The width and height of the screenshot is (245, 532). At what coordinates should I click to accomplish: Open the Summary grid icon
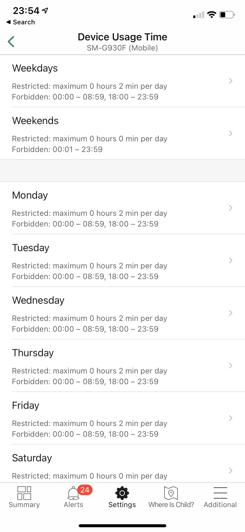[x=24, y=493]
